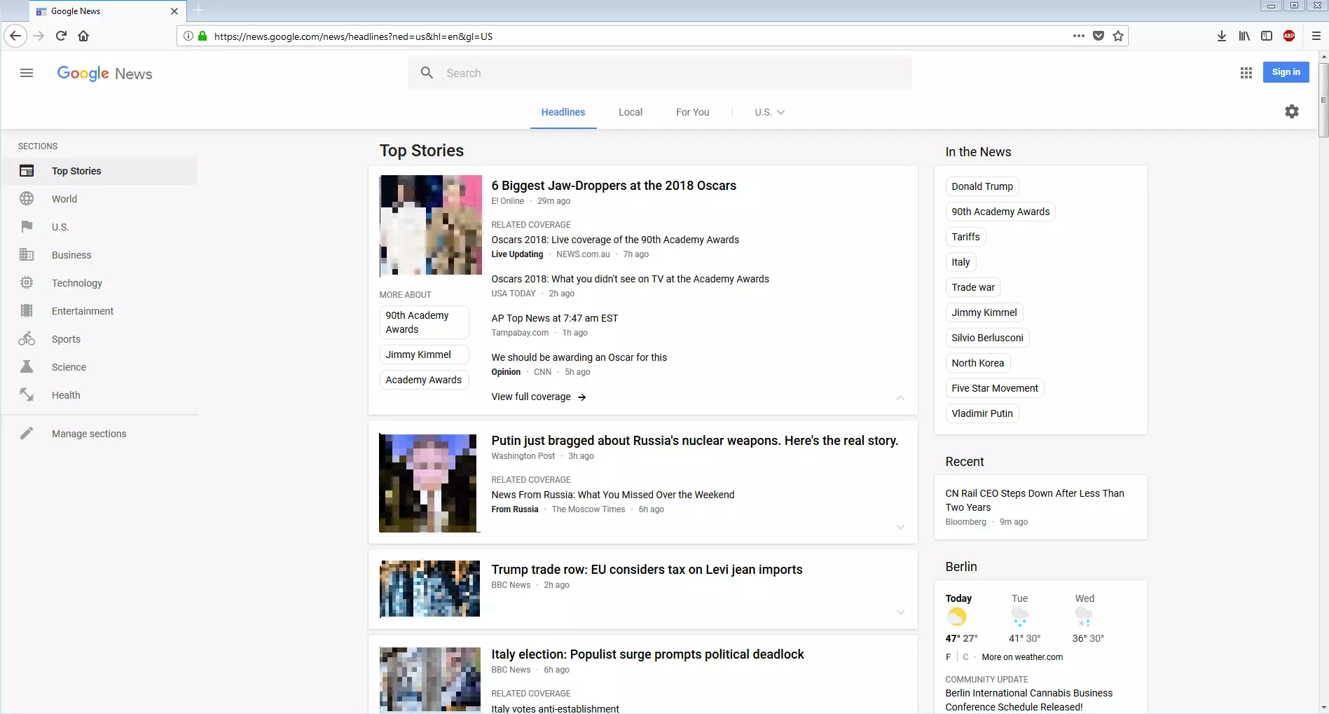The width and height of the screenshot is (1329, 714).
Task: Open the Google apps grid
Action: [1246, 73]
